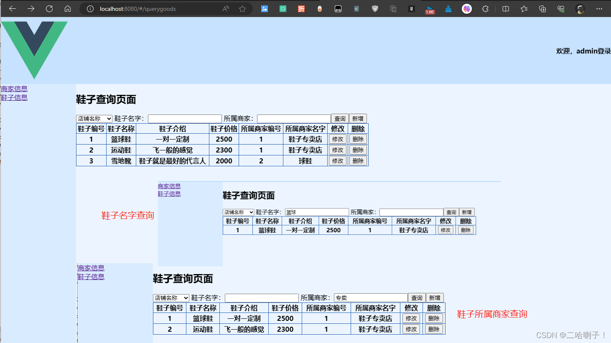Click 删除 for 篮球鞋 in the 专卖 example
The width and height of the screenshot is (611, 343).
(434, 318)
